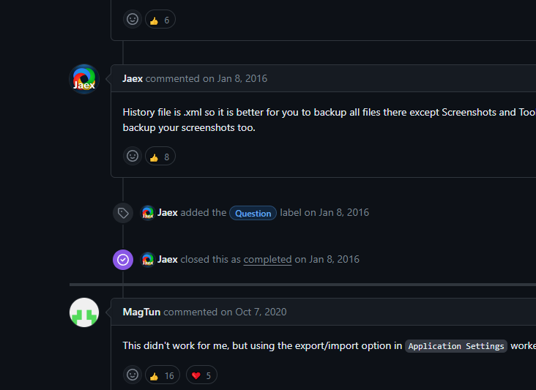
Task: Add a reaction to MagTun's comment via smiley
Action: coord(133,375)
